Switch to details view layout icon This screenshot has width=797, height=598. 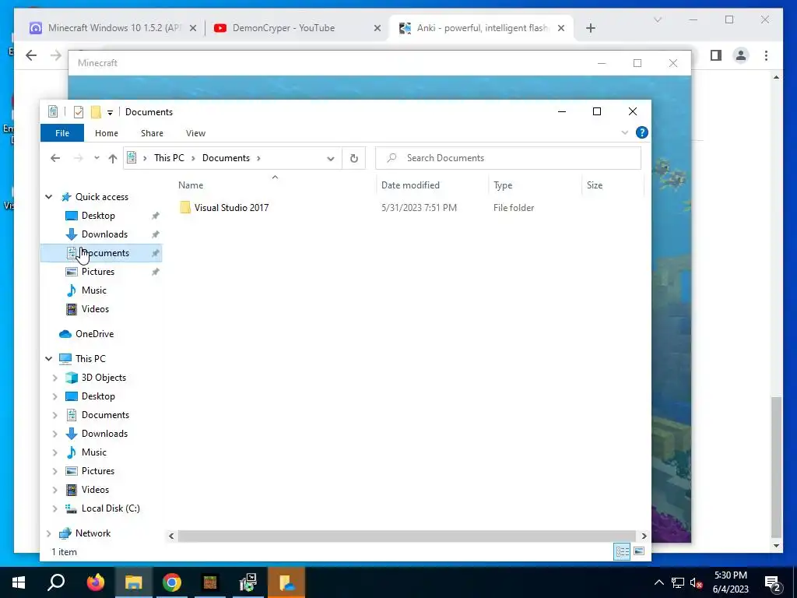[622, 552]
